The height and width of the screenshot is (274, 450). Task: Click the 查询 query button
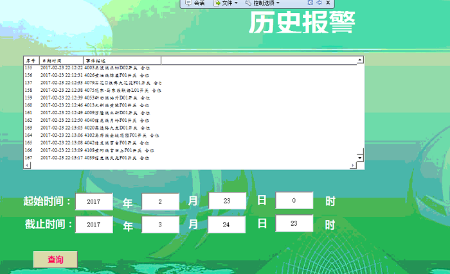pos(55,259)
